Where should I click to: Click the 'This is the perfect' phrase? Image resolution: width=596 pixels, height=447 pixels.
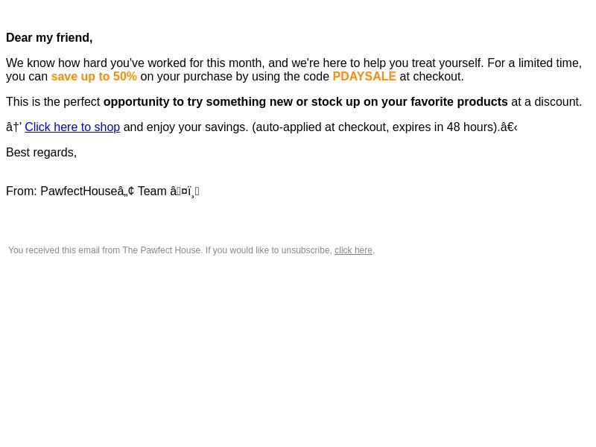53,102
